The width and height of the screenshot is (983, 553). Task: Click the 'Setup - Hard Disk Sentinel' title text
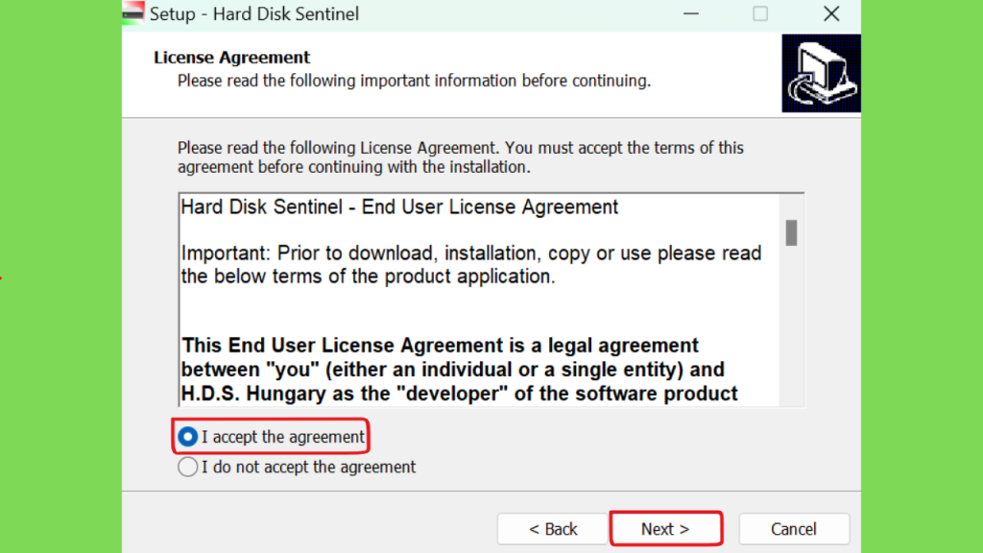[253, 13]
